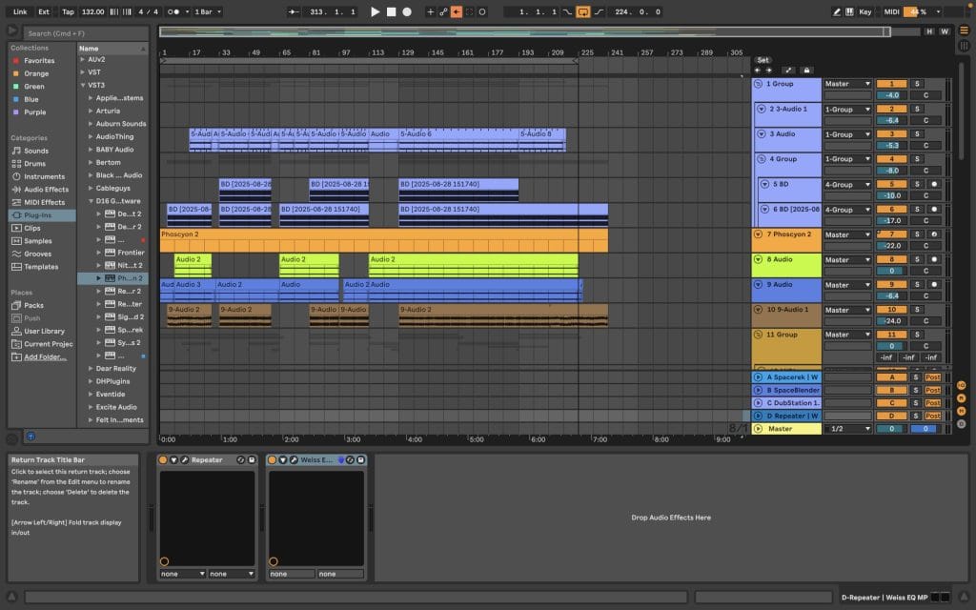Image resolution: width=976 pixels, height=610 pixels.
Task: Open the Master output dropdown of 1 Group
Action: click(x=847, y=84)
